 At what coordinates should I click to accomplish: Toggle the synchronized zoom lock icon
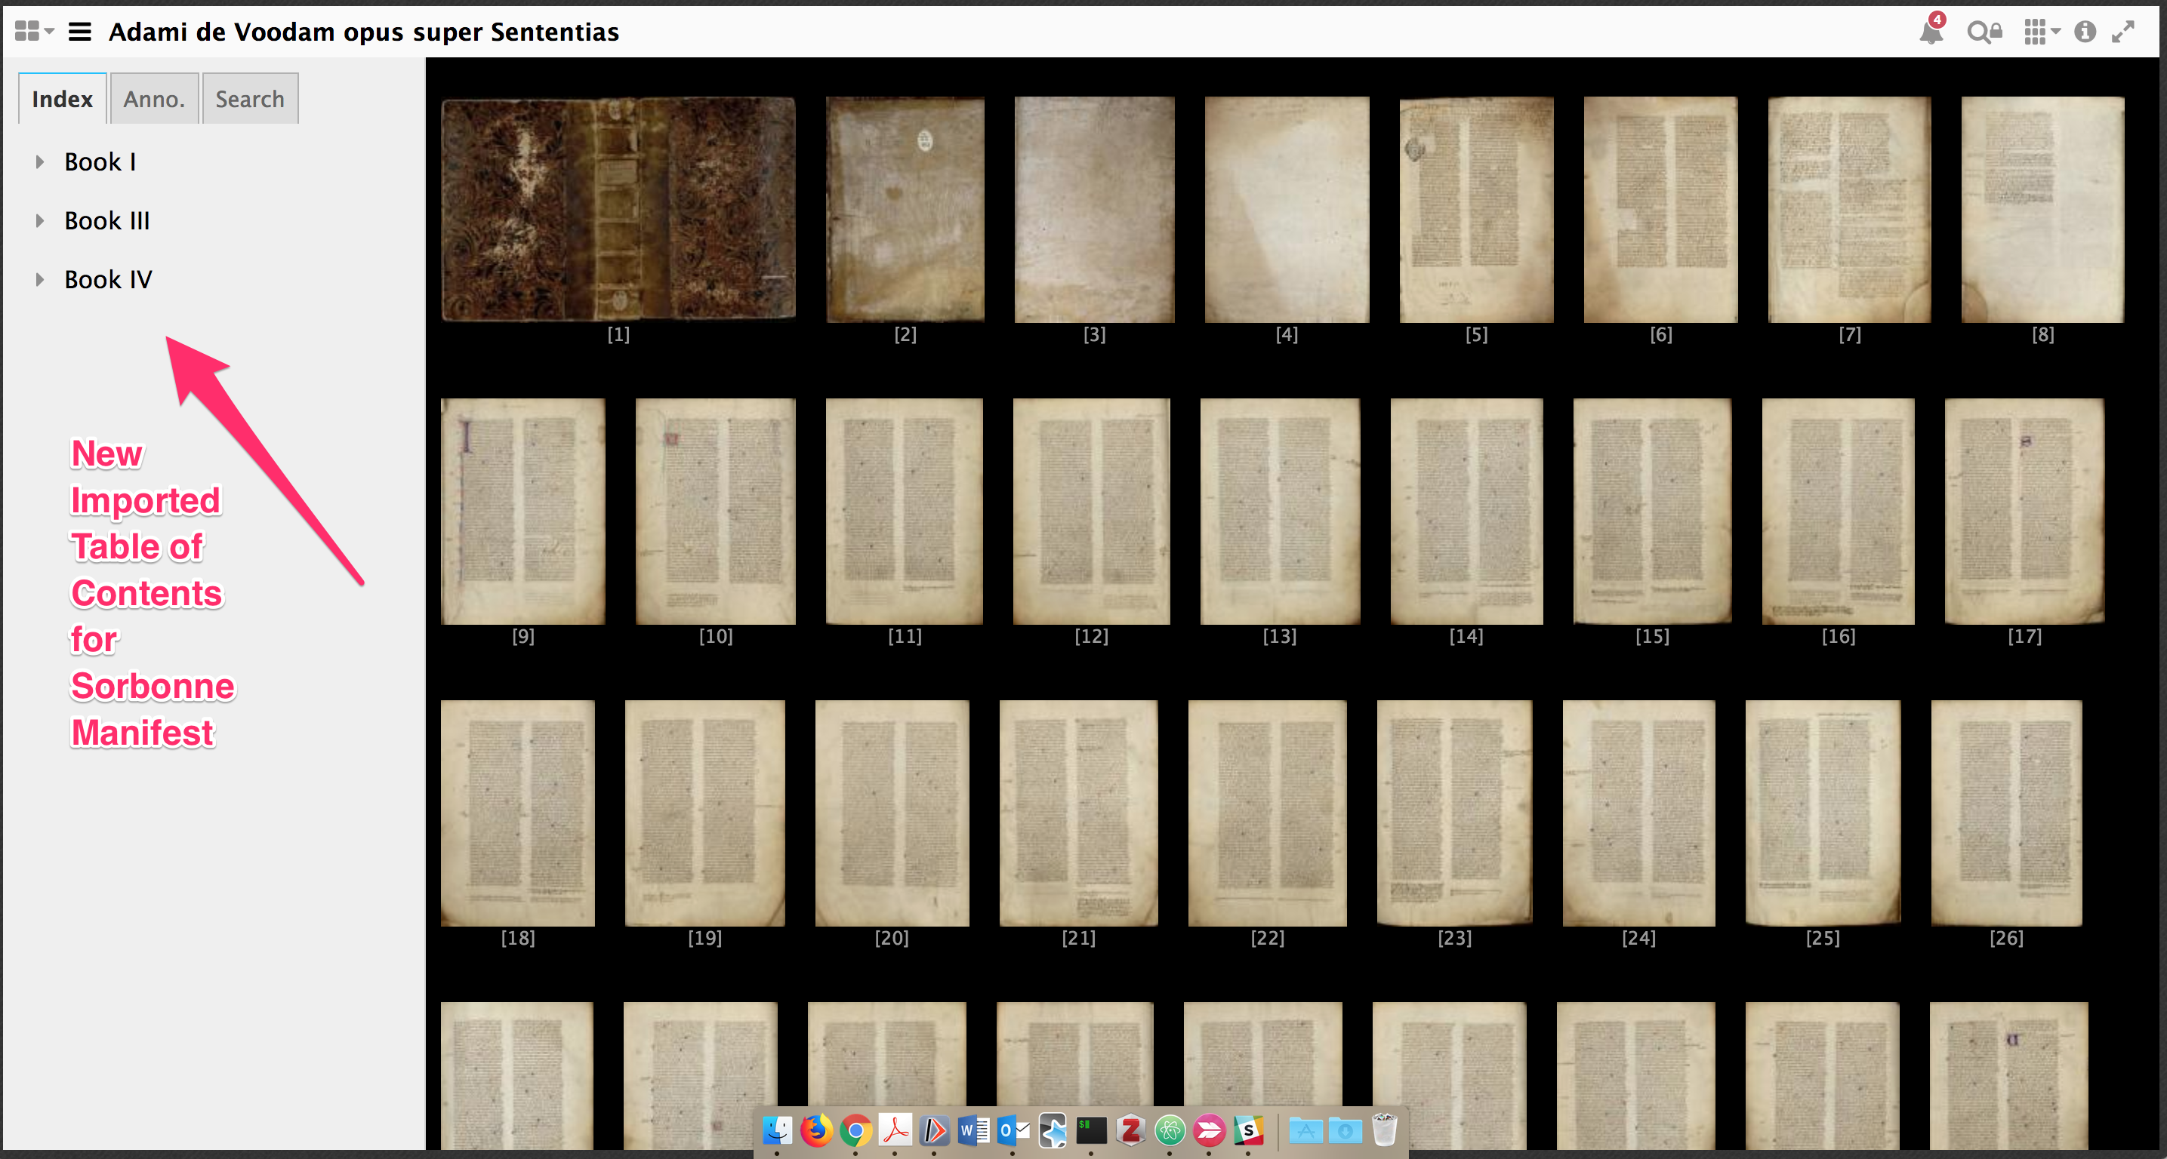tap(1984, 32)
